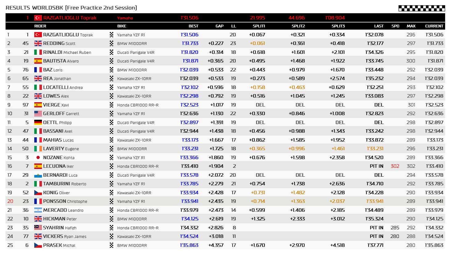
Task: Click the SPLIT3 column header
Action: pyautogui.click(x=338, y=26)
